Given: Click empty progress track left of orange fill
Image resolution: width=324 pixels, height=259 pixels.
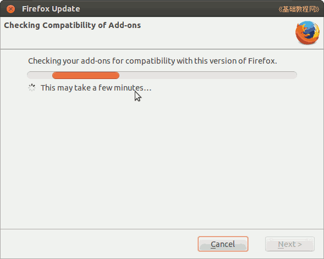Looking at the screenshot, I should click(x=40, y=75).
